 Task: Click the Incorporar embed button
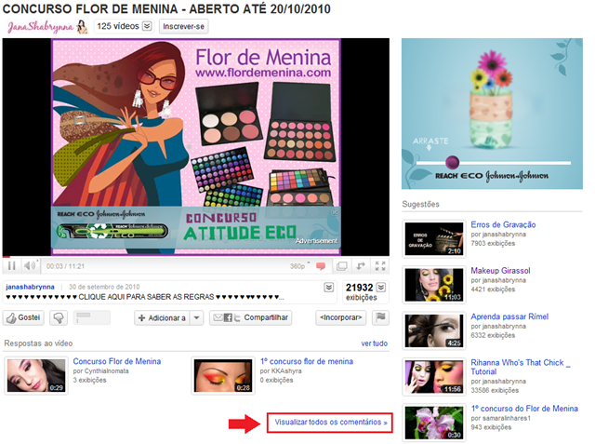[341, 317]
